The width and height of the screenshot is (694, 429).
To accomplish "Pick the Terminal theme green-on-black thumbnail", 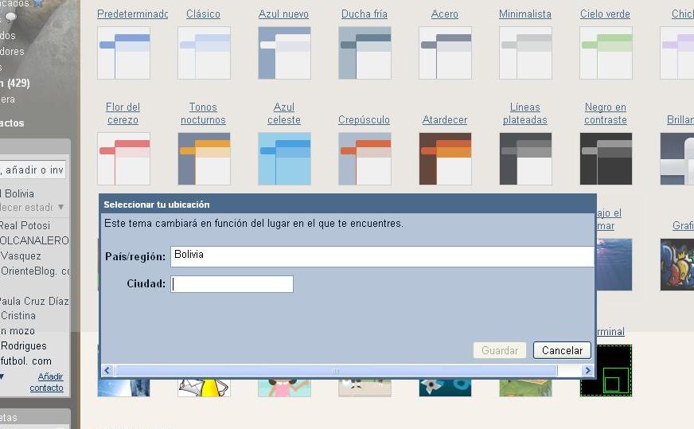I will pyautogui.click(x=614, y=371).
